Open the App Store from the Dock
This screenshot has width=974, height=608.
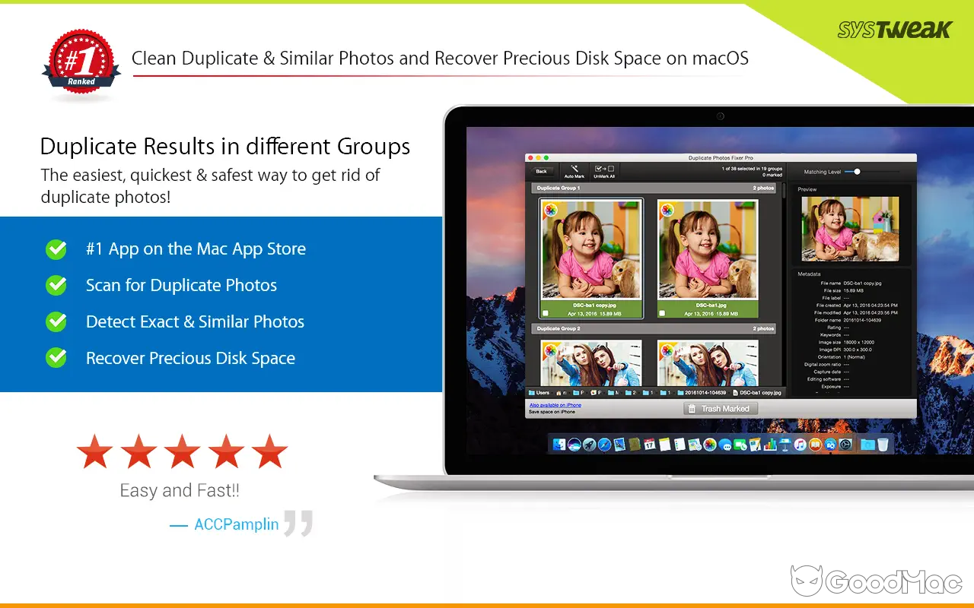tap(829, 445)
